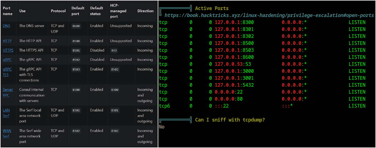
Task: Open the LAN Serf link
Action: point(6,113)
